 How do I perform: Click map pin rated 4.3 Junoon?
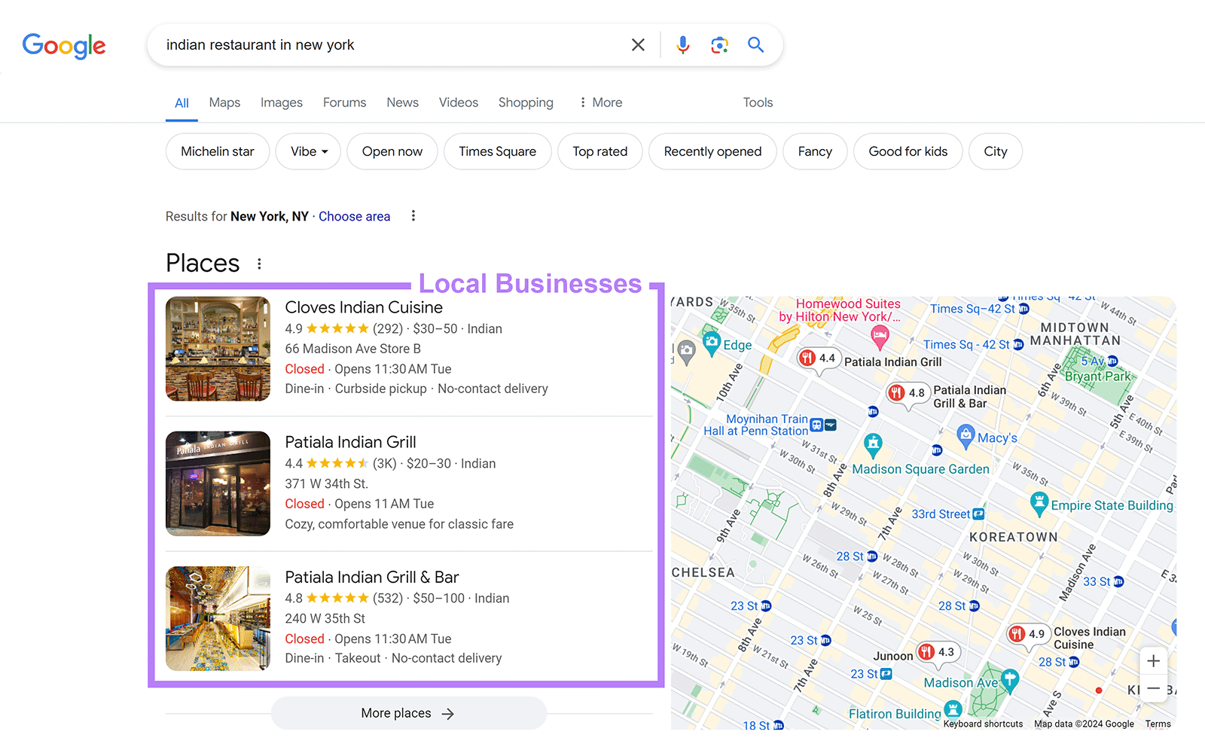coord(937,652)
